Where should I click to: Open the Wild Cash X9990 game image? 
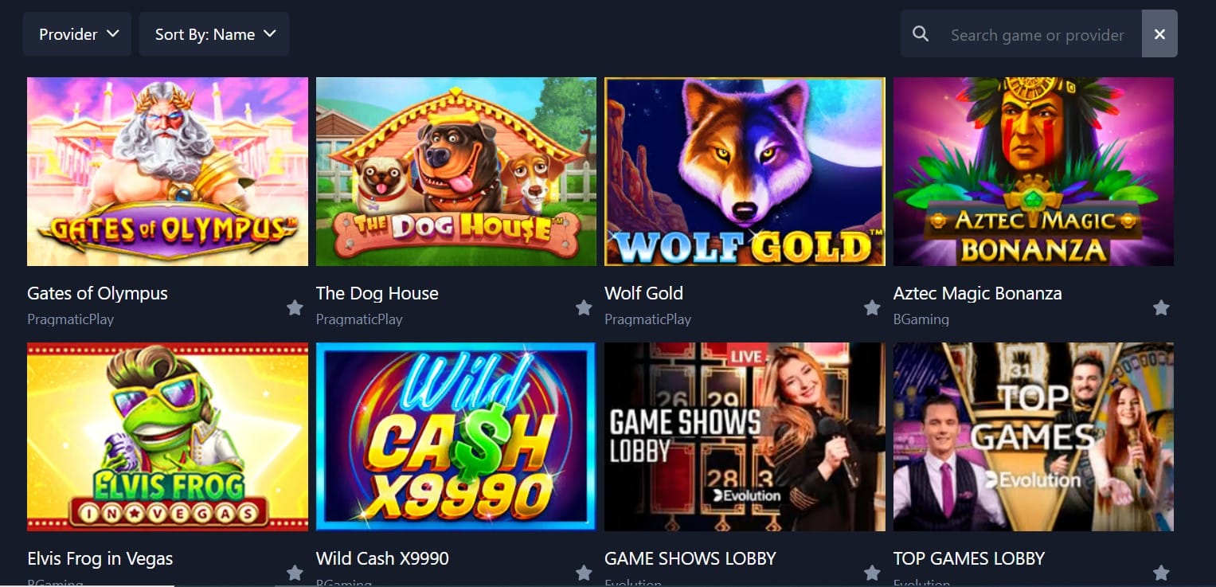[x=456, y=436]
